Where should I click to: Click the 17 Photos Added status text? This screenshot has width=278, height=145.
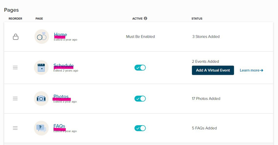click(206, 99)
